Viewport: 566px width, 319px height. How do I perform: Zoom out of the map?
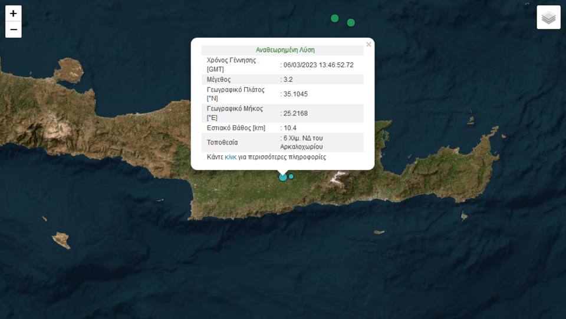pyautogui.click(x=14, y=29)
